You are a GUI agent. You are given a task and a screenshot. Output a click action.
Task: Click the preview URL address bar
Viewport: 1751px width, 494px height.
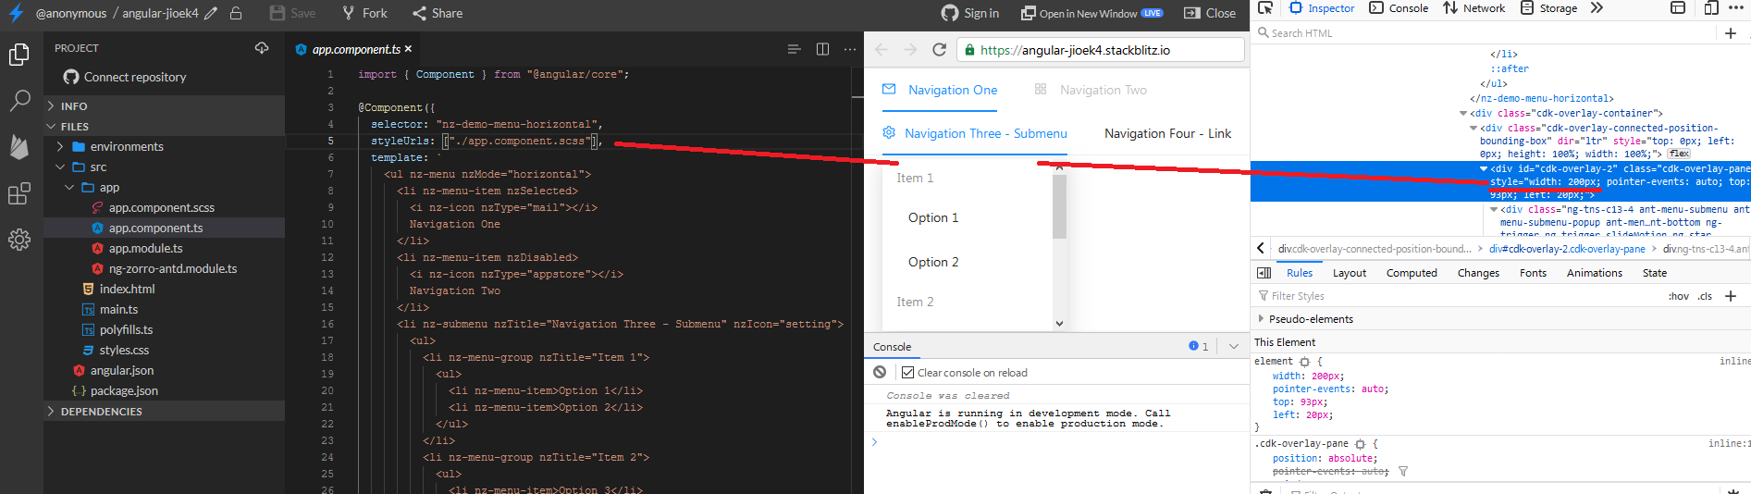tap(1101, 50)
